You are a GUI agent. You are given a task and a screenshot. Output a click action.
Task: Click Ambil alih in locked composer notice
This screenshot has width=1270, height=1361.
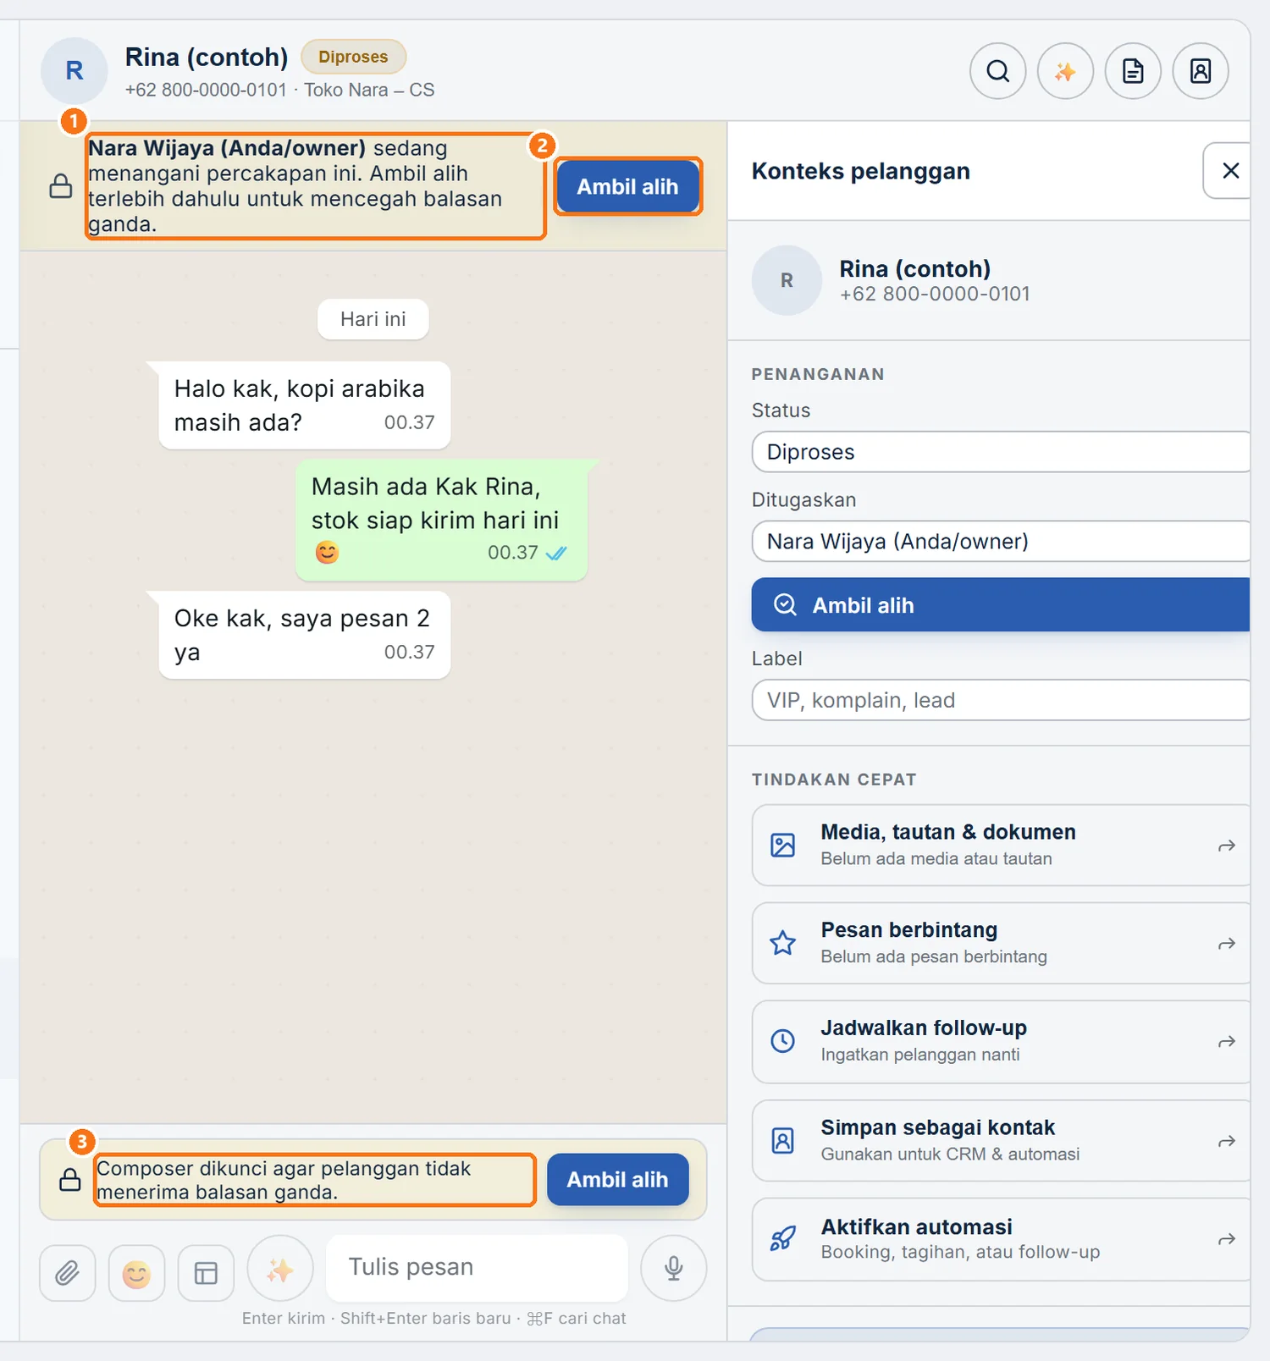[x=618, y=1179]
